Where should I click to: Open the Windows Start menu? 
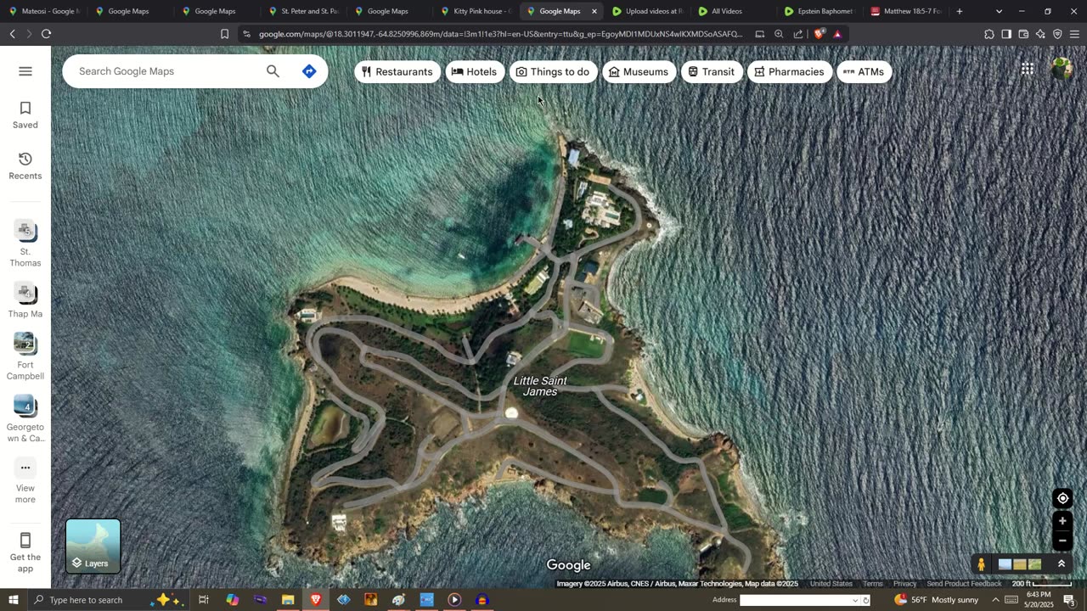coord(13,600)
